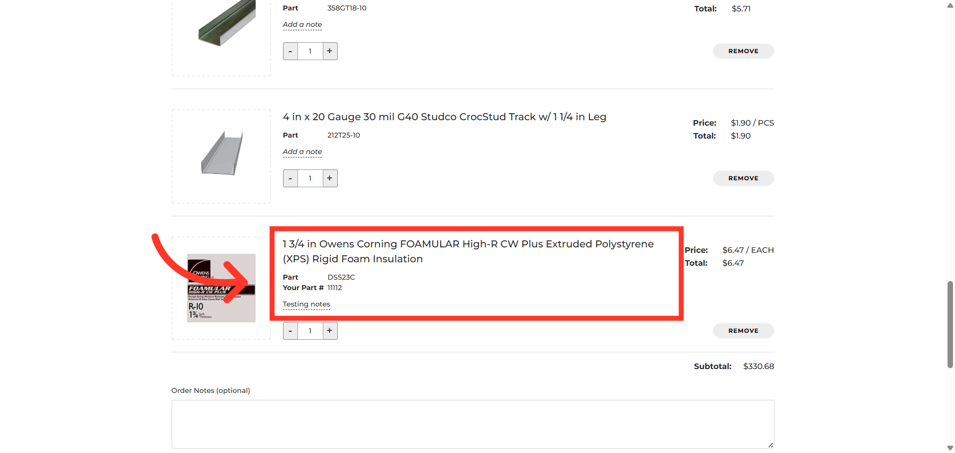Open the CrocStud Track product title

point(444,117)
